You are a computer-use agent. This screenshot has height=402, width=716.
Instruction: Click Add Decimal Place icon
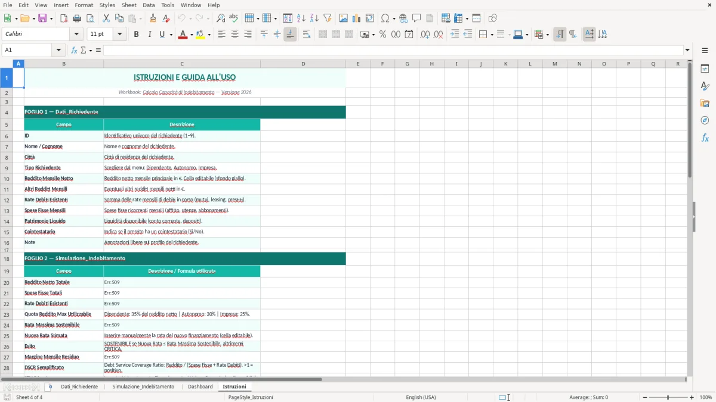425,35
